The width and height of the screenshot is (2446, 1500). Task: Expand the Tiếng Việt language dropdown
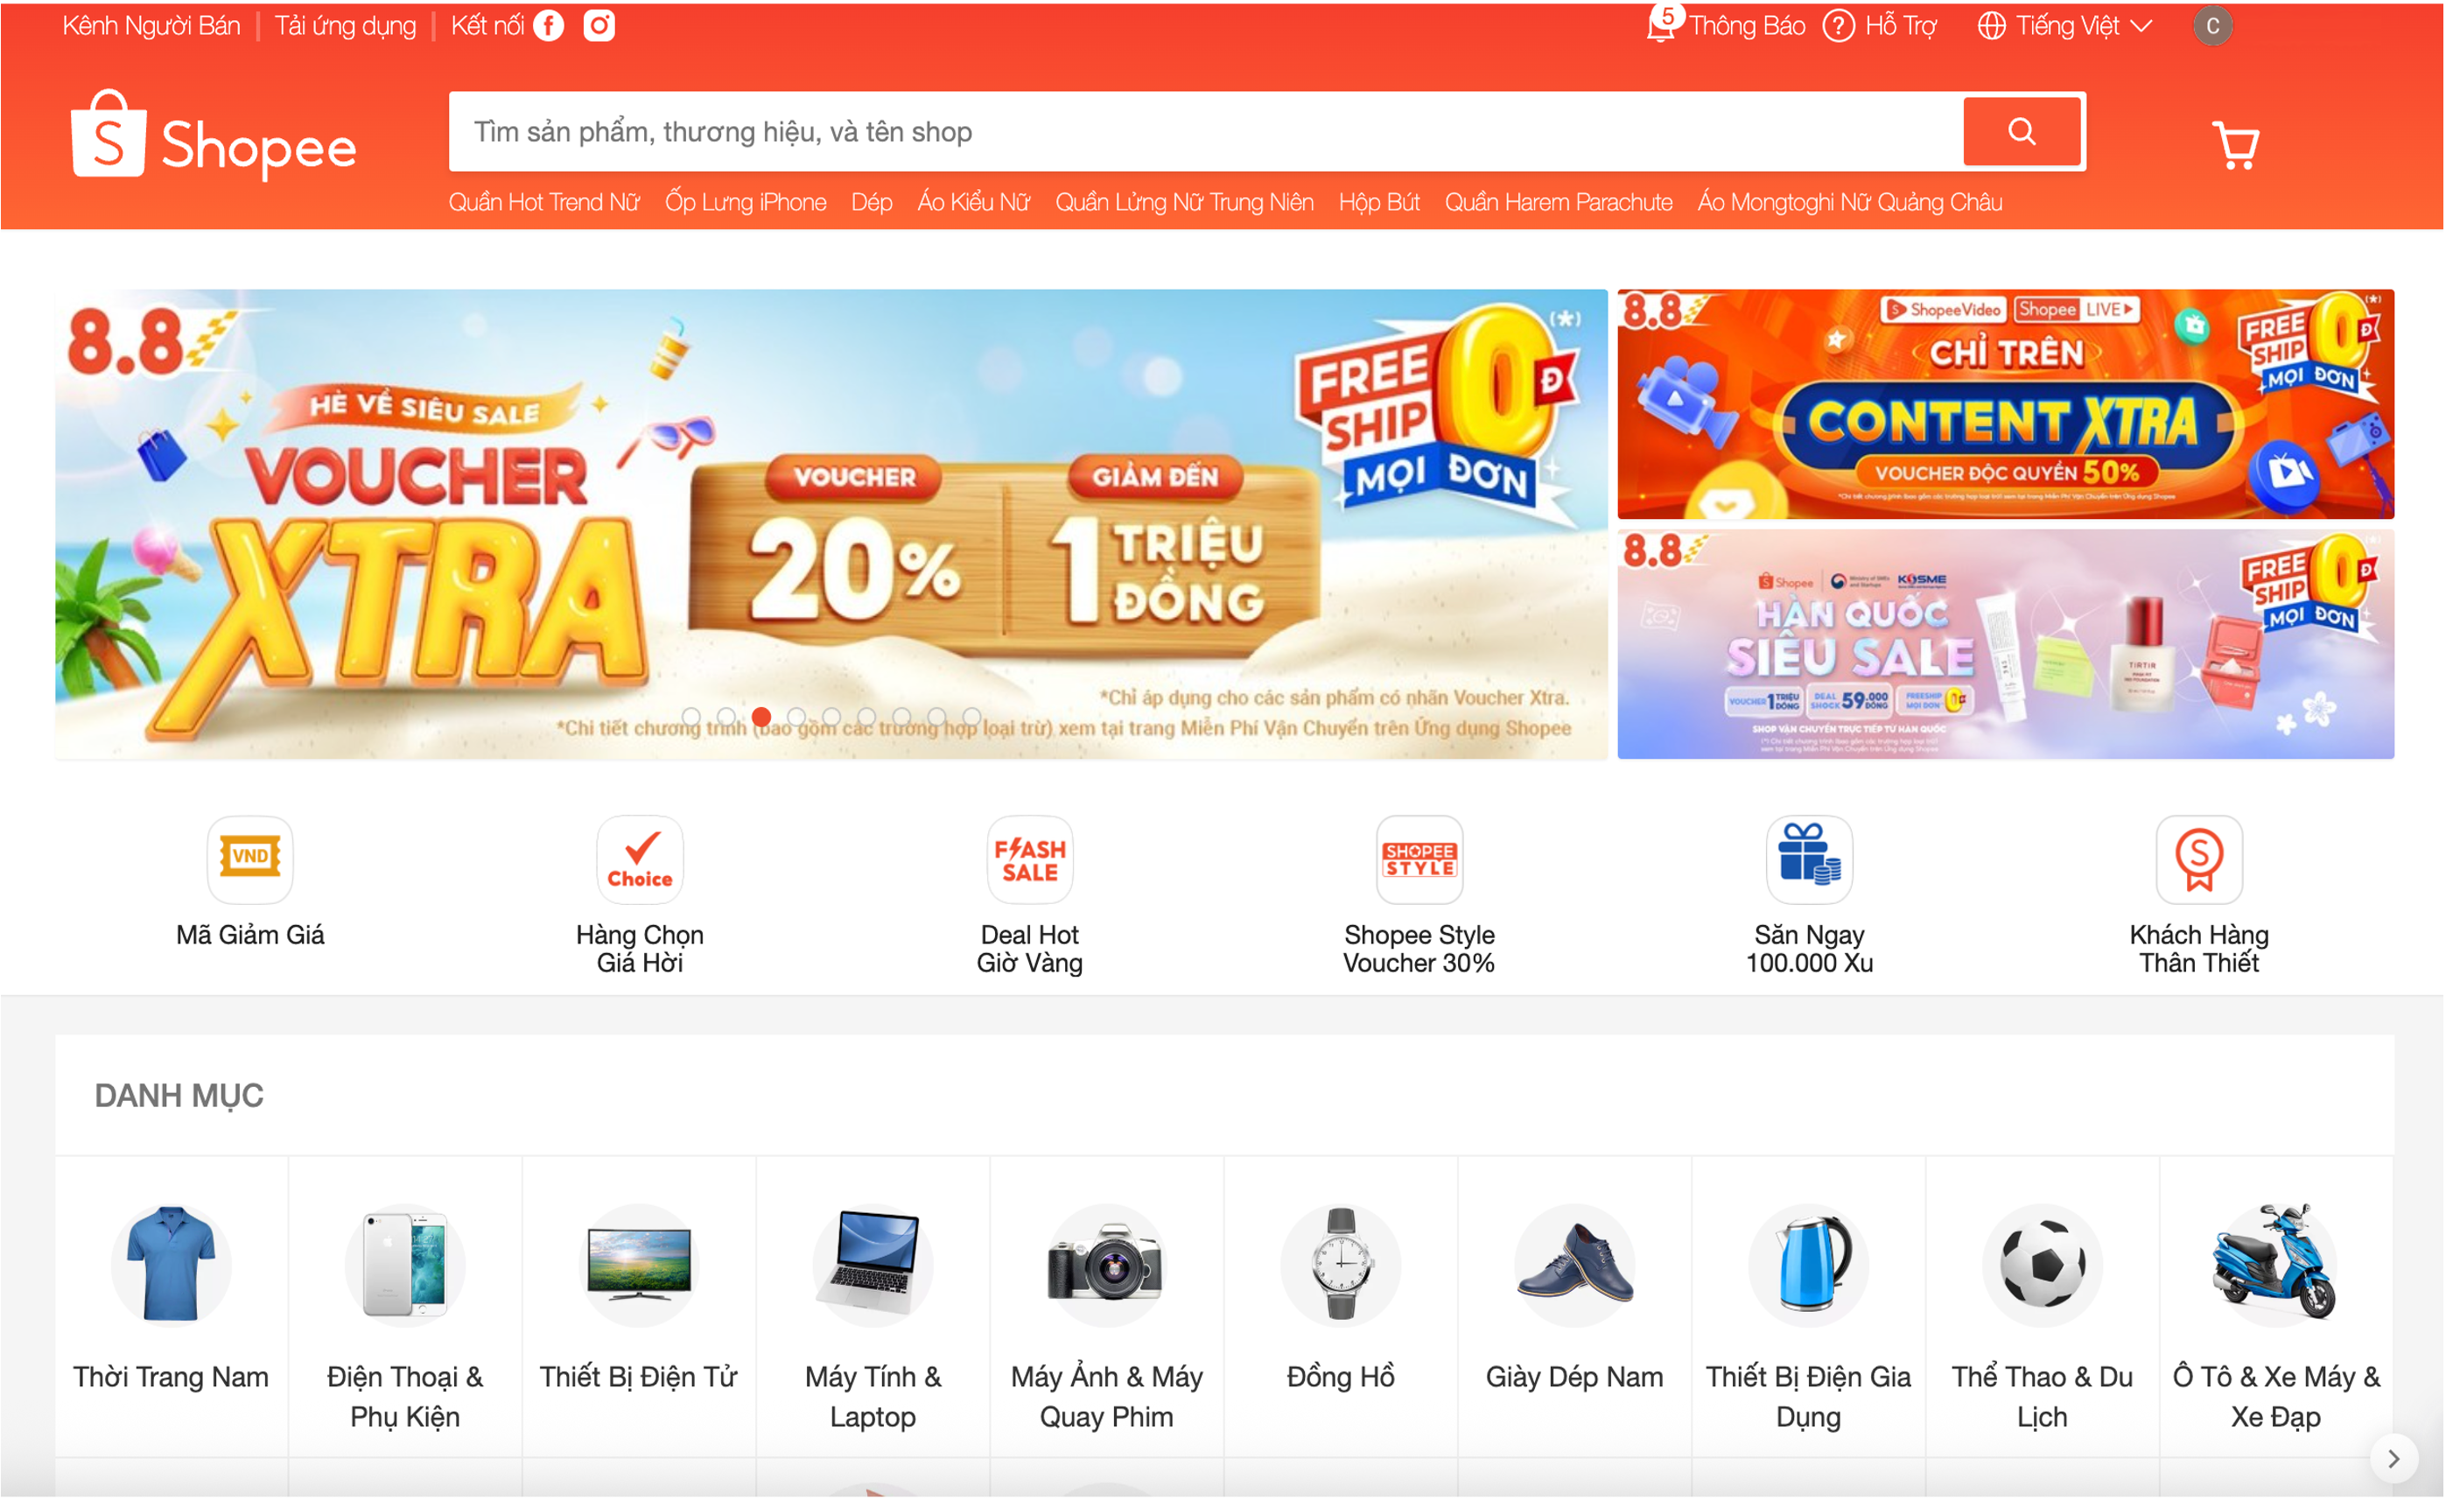(2064, 25)
